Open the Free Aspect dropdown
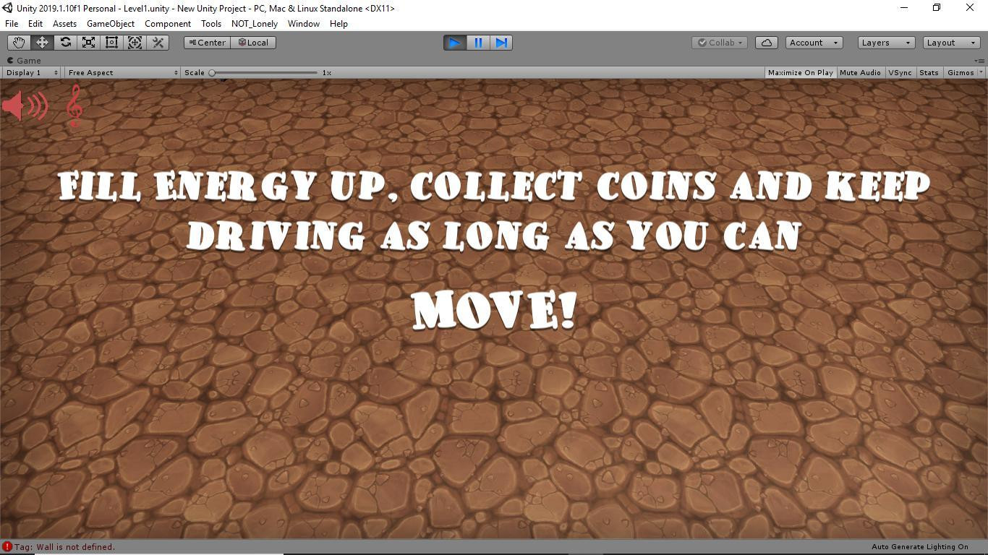Image resolution: width=988 pixels, height=555 pixels. [x=122, y=72]
